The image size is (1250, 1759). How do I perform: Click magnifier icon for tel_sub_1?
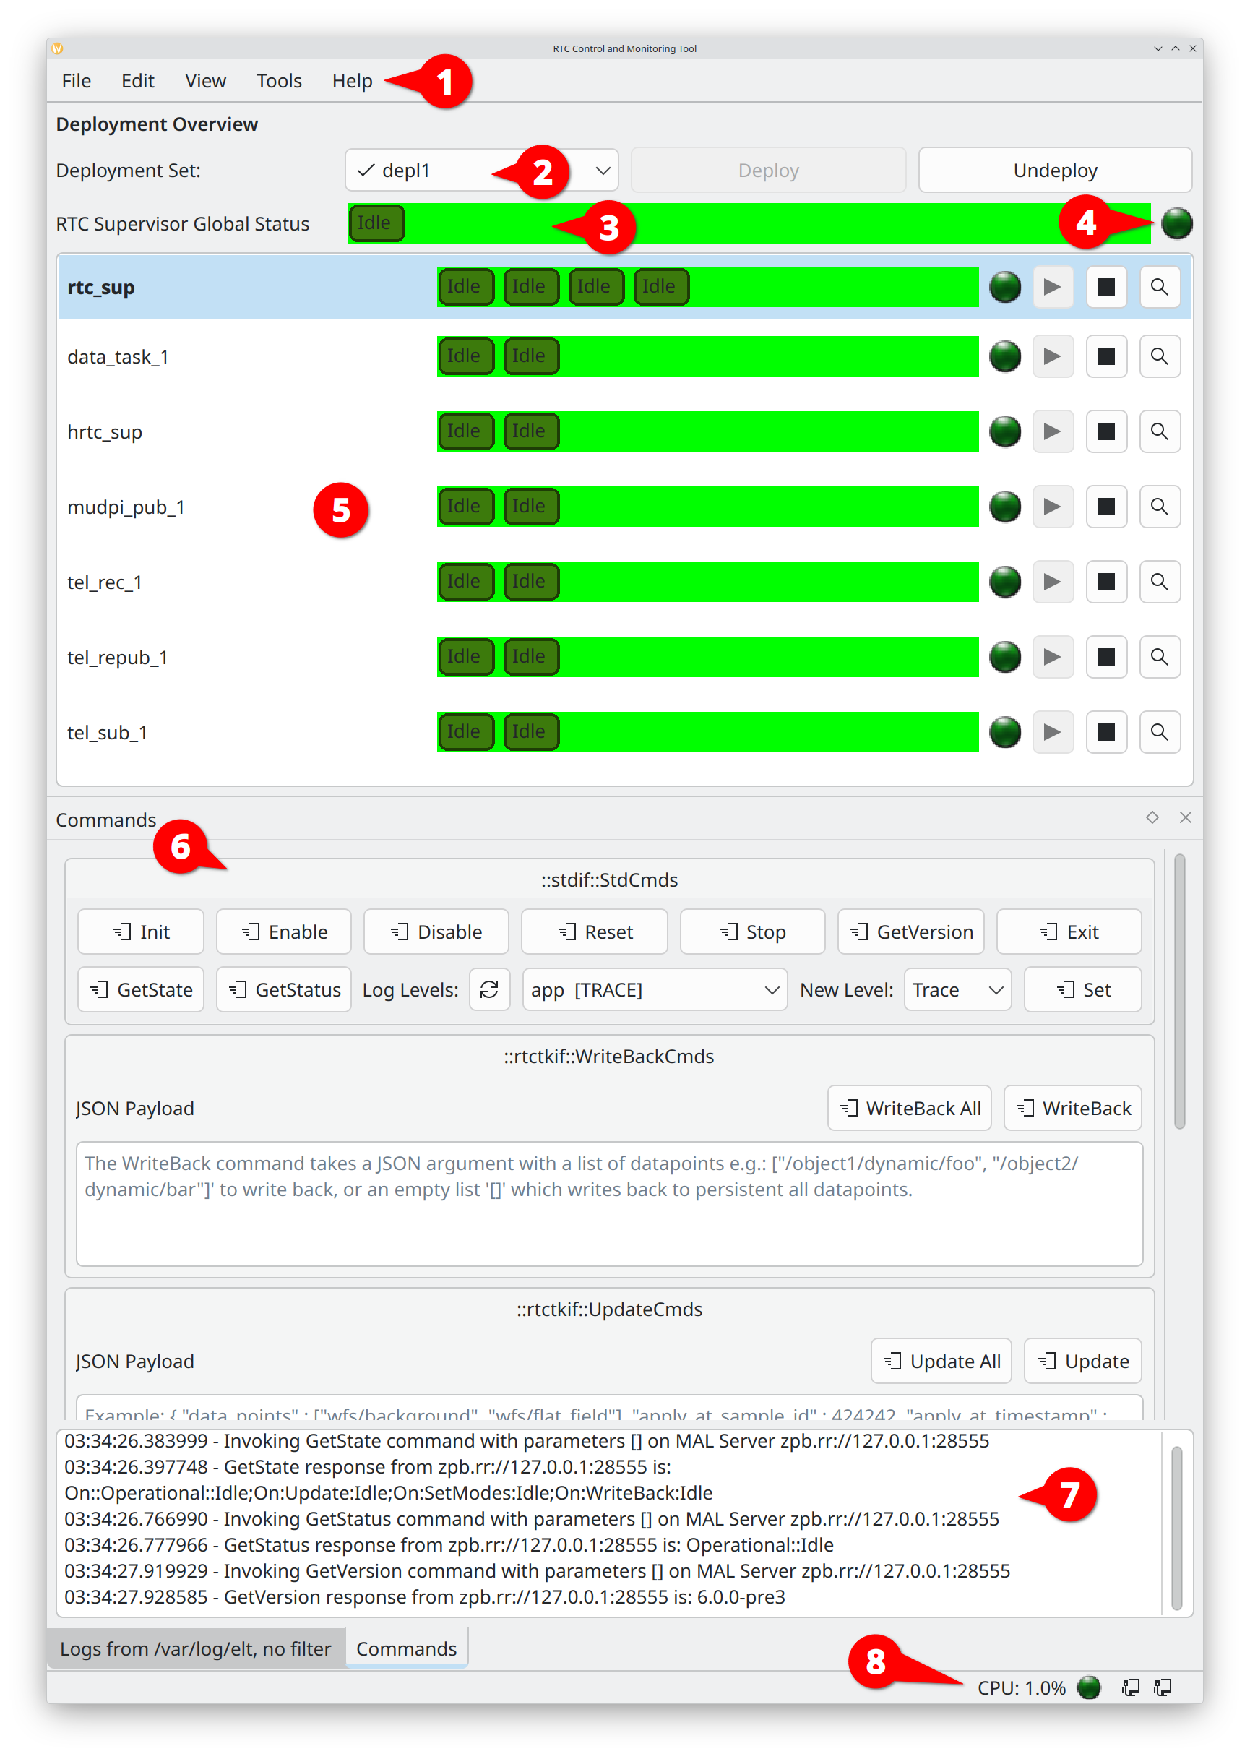pyautogui.click(x=1159, y=732)
